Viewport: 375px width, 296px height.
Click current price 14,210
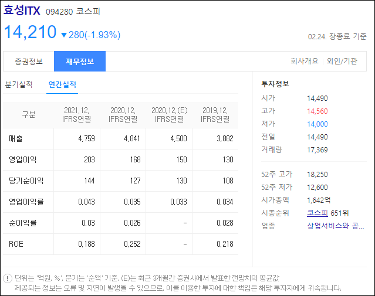click(x=31, y=32)
